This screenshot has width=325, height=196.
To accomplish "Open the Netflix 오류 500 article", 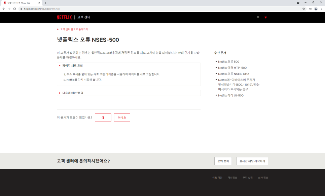I will (x=228, y=62).
